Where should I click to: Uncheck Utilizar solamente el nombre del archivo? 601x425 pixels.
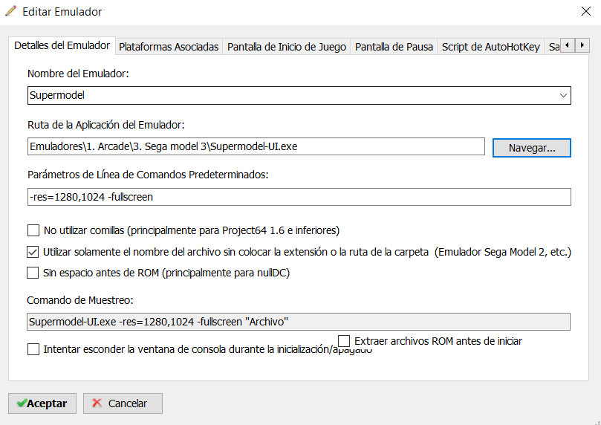coord(33,252)
